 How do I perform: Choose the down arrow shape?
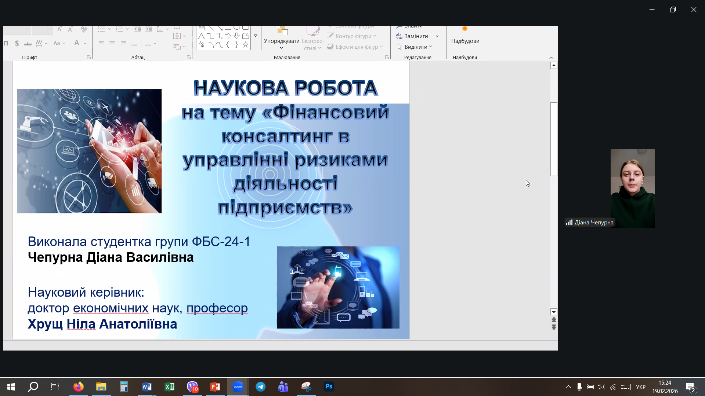(x=236, y=36)
